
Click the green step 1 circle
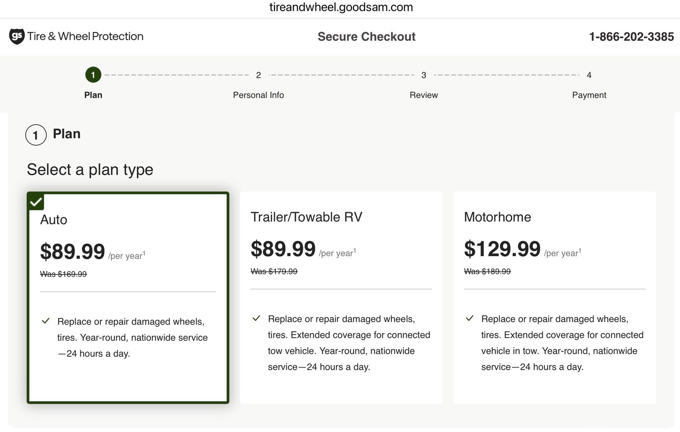click(x=93, y=75)
